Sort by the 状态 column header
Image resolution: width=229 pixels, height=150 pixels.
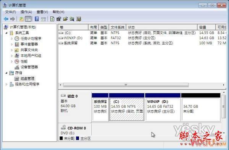pyautogui.click(x=162, y=27)
